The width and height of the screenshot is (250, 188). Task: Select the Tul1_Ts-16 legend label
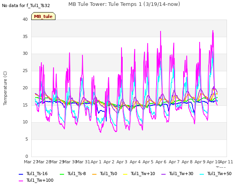pyautogui.click(x=37, y=174)
